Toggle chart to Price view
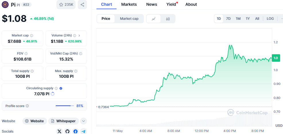Viewport: 283px width, 134px height. [x=106, y=19]
